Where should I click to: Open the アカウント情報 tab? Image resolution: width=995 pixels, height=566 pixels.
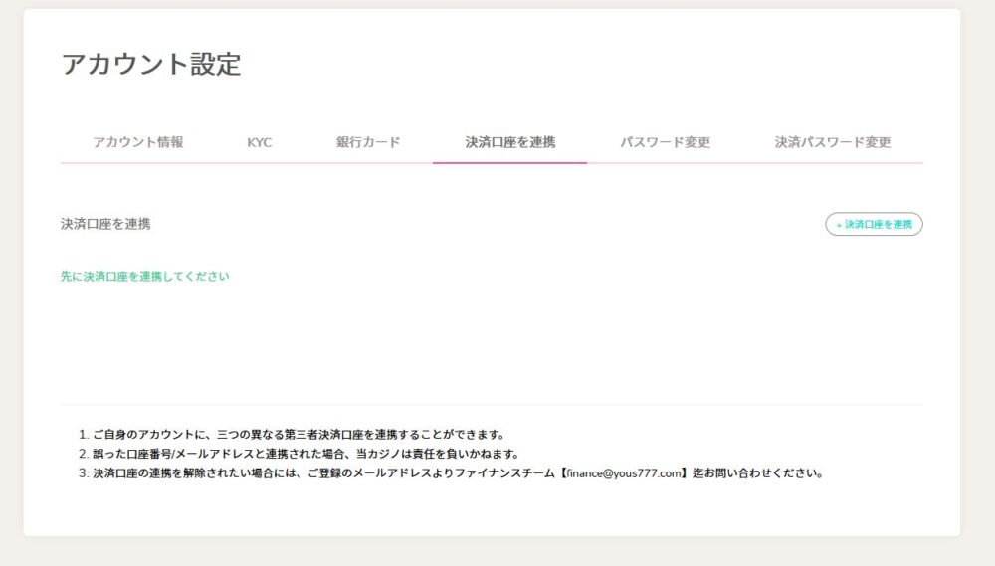coord(137,142)
